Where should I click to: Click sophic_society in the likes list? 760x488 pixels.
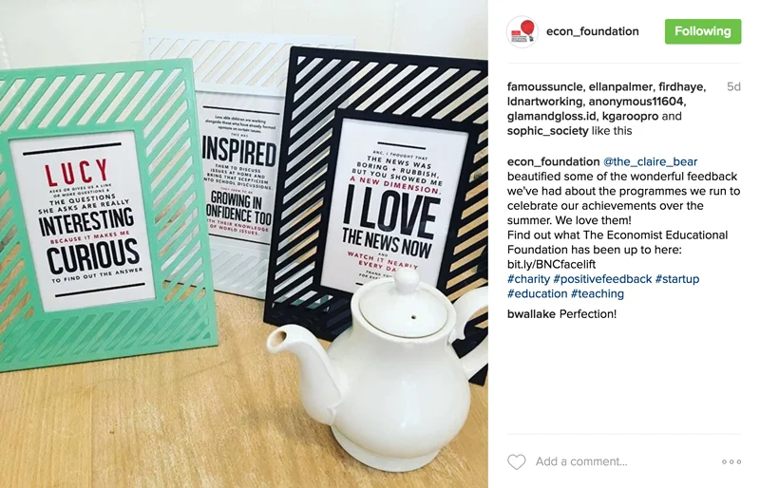(548, 131)
